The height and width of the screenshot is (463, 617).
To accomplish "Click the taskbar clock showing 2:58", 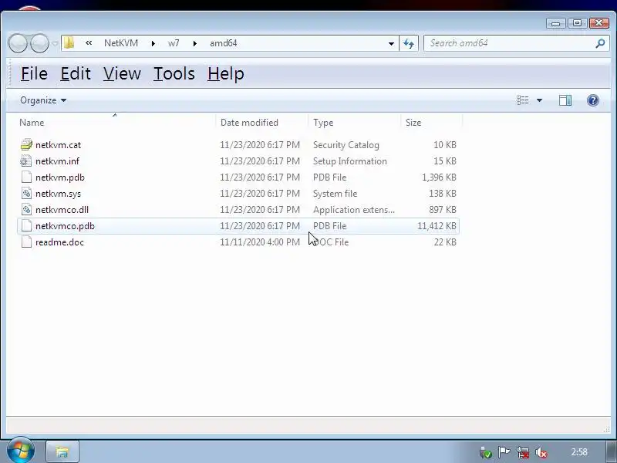I will [579, 452].
